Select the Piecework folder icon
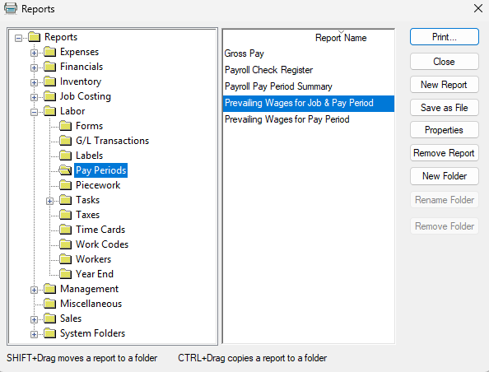The image size is (489, 372). pos(66,185)
